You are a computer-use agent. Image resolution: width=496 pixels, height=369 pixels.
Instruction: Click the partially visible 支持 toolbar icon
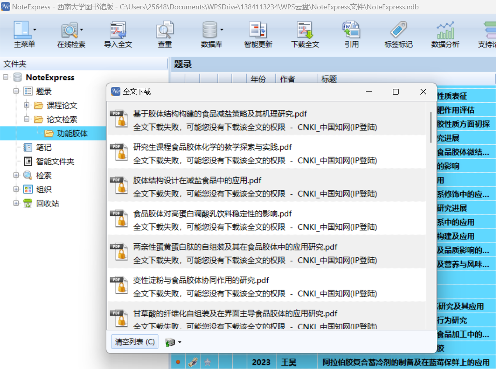click(489, 30)
